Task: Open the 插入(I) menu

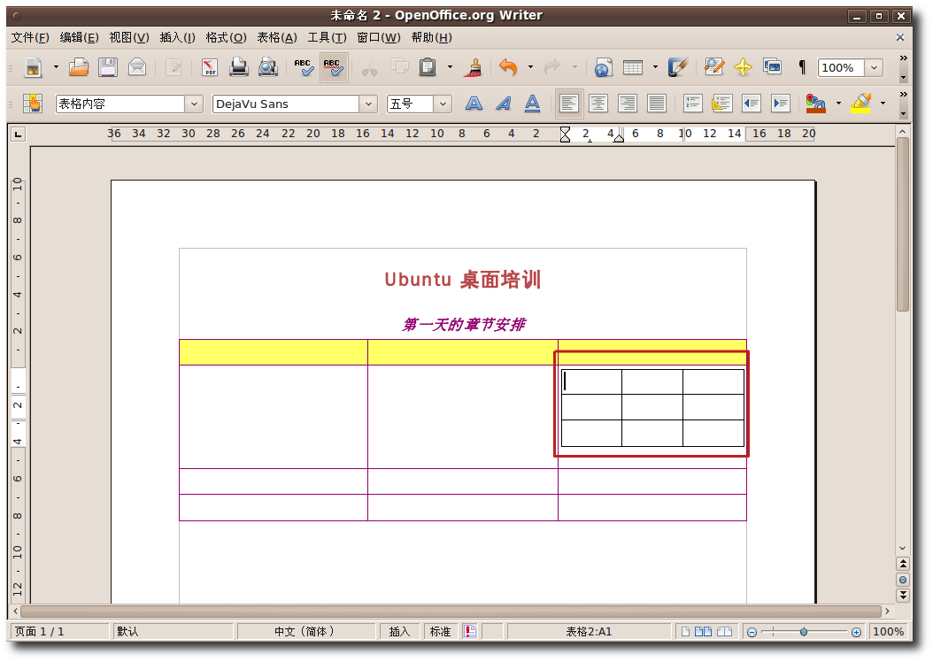Action: (x=177, y=37)
